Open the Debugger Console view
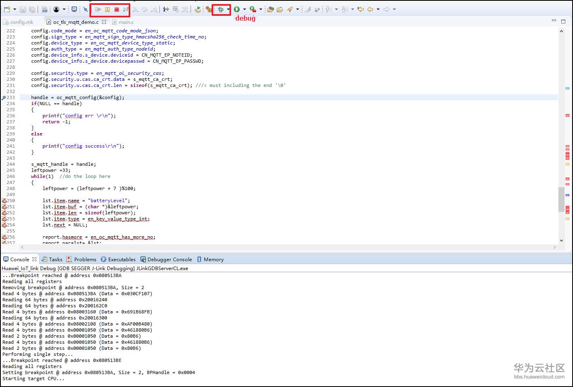Image resolution: width=573 pixels, height=387 pixels. point(169,259)
